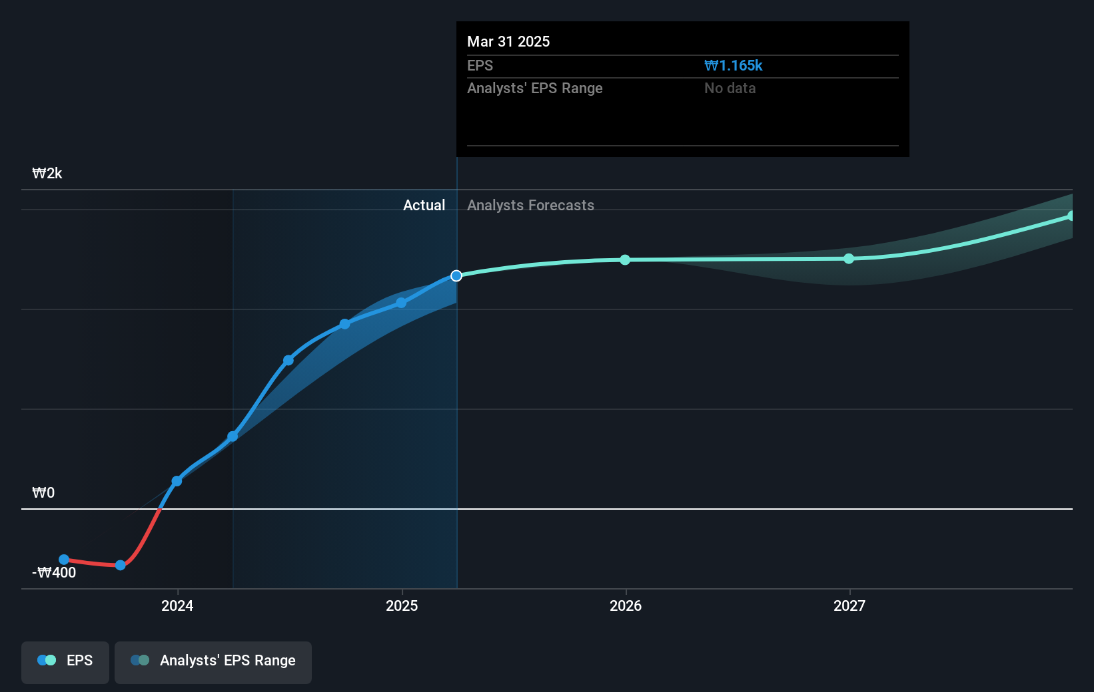Click the 2026 x-axis label
Image resolution: width=1094 pixels, height=692 pixels.
click(x=626, y=605)
